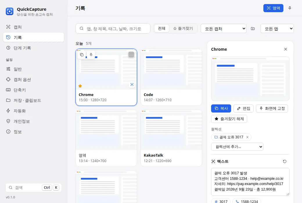Click the 복사 button
Screen dimensions: 302x203
coord(221,108)
